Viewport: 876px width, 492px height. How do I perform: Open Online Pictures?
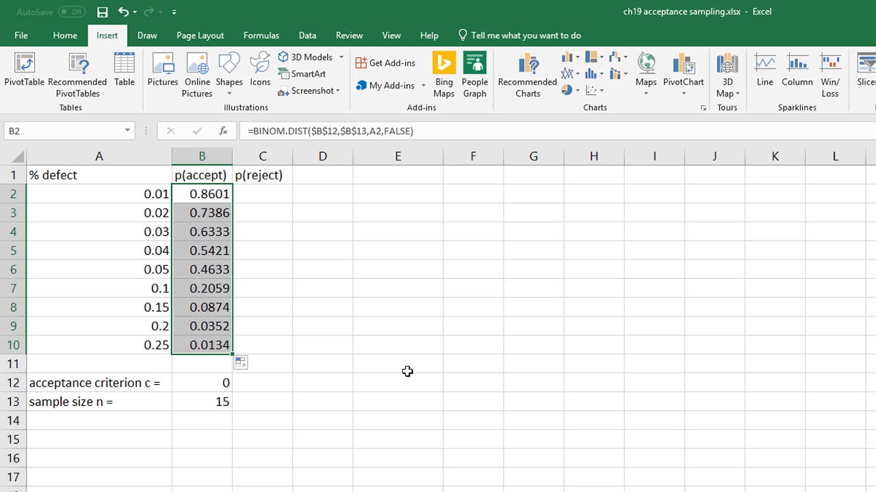(x=197, y=75)
